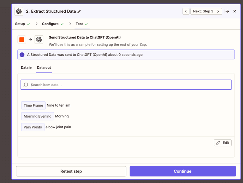Click the ChatGPT logo in step header
The width and height of the screenshot is (243, 183).
(19, 11)
